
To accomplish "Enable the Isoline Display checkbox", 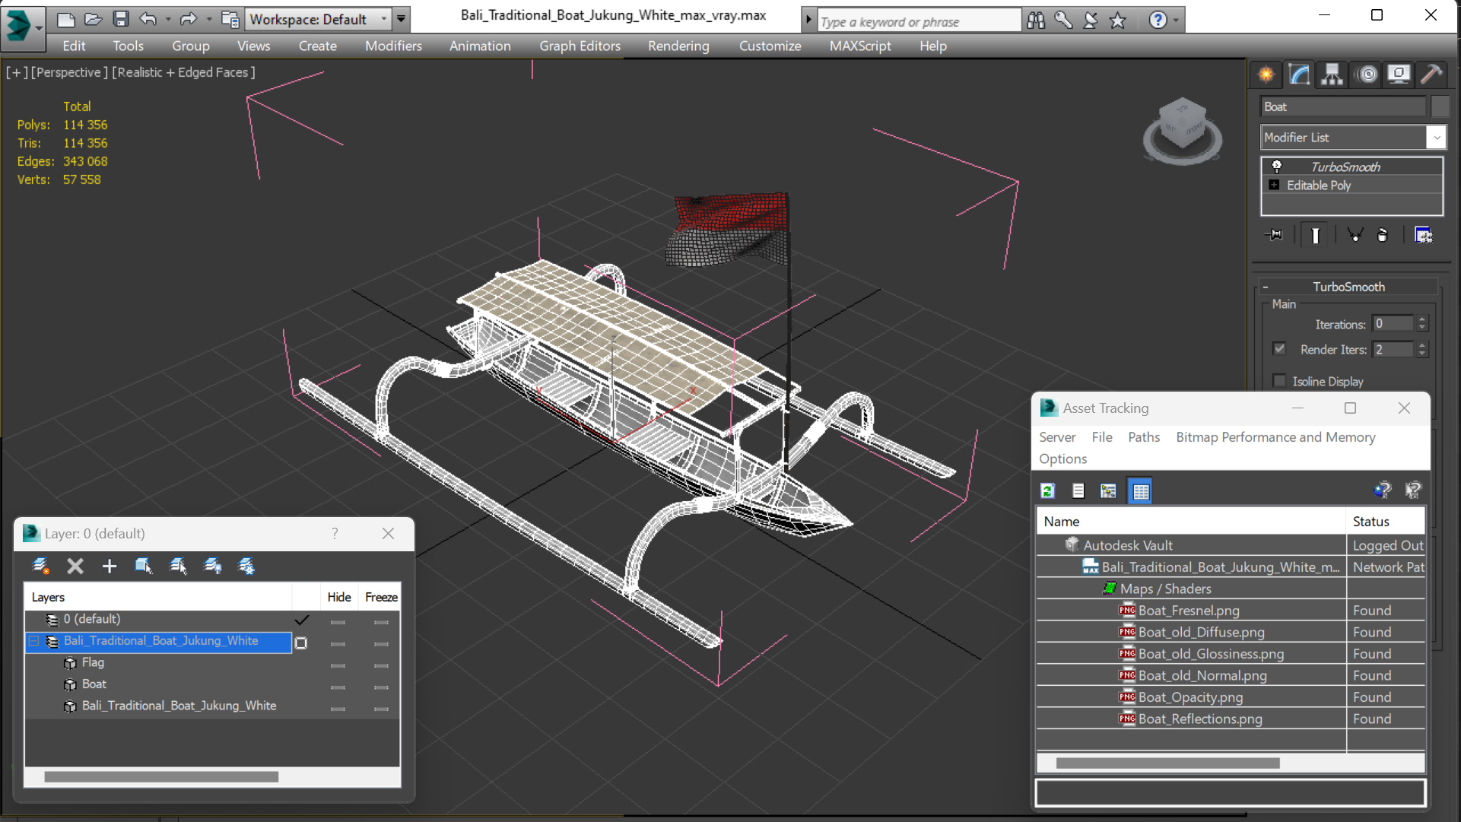I will click(1279, 381).
